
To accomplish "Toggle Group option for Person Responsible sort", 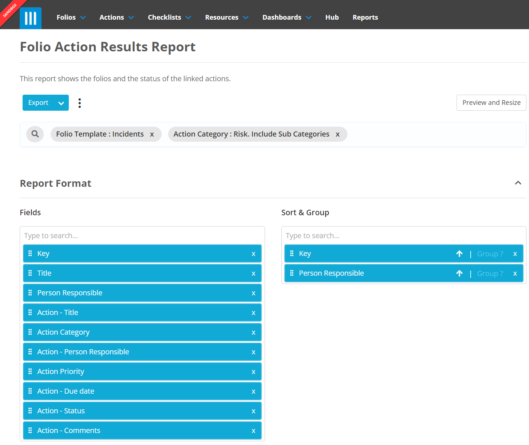I will (x=490, y=273).
